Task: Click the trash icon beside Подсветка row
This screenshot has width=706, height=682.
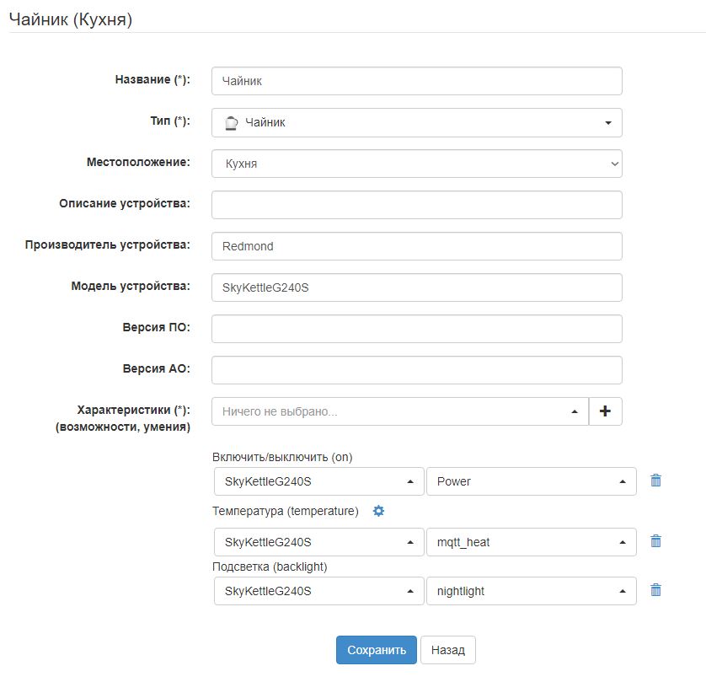Action: pyautogui.click(x=655, y=591)
